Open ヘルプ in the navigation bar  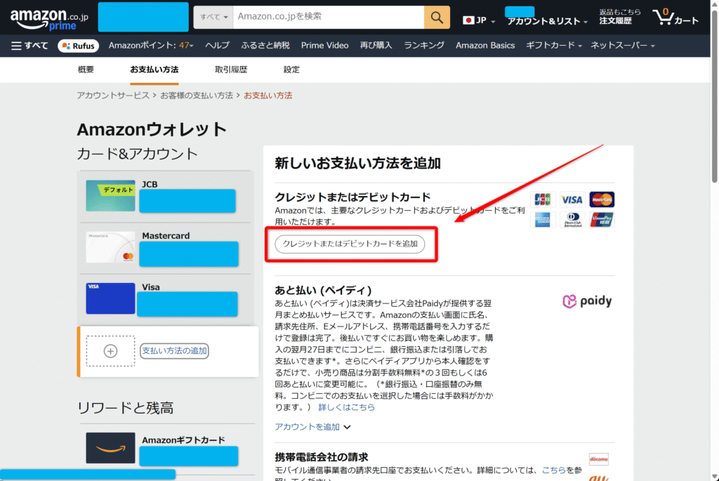click(x=217, y=46)
